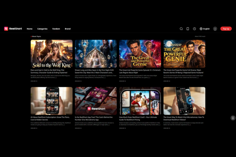Click the Top Up button

226,29
